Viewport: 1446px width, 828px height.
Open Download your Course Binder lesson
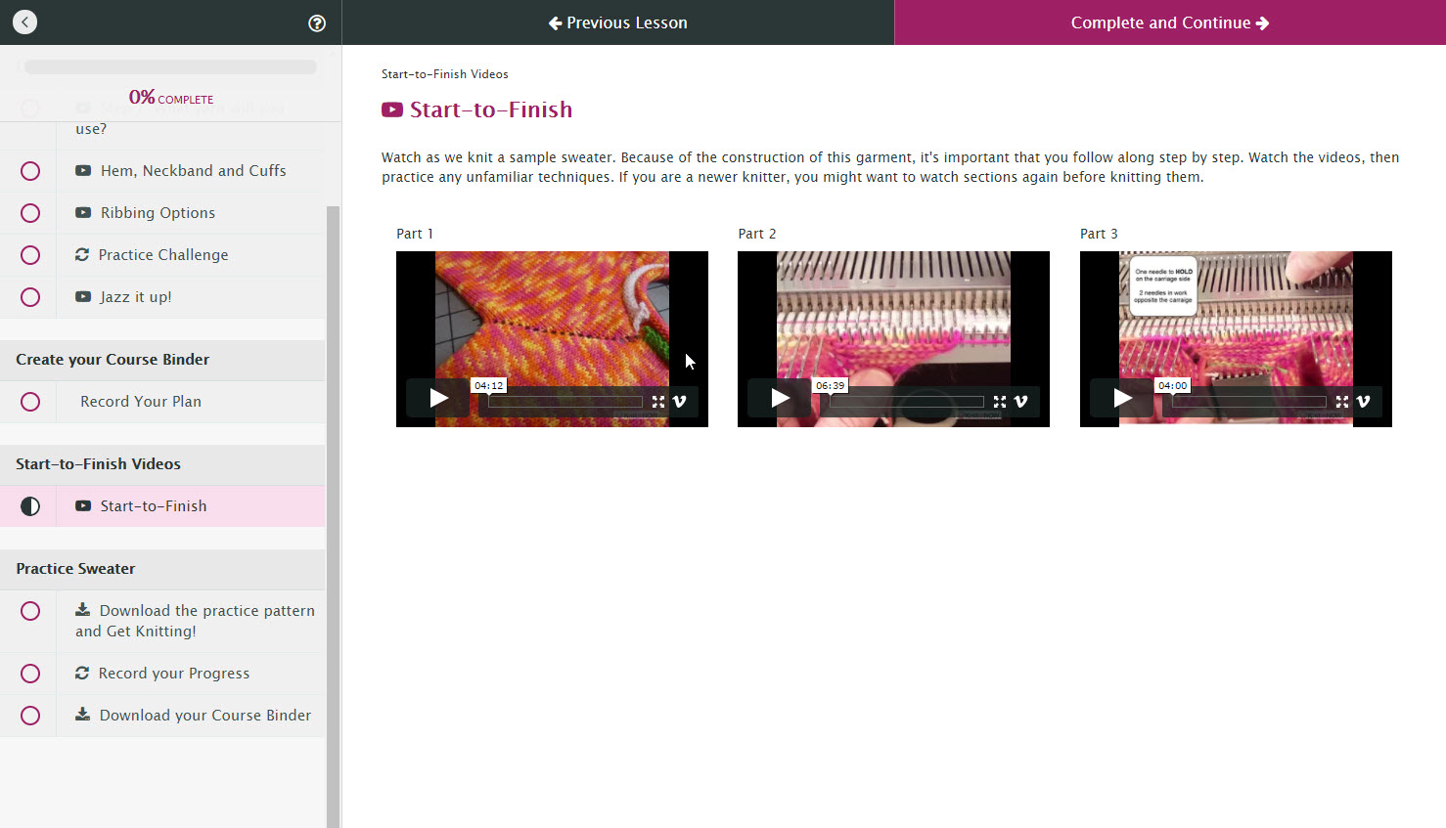coord(205,716)
